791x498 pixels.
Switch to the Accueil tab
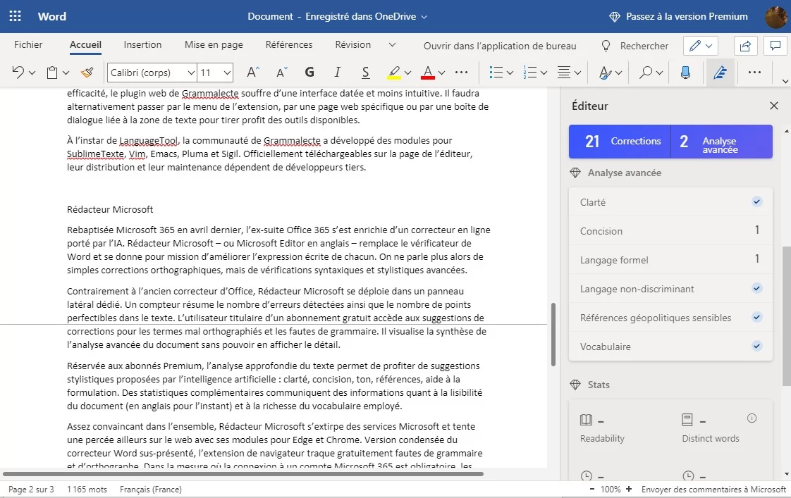point(85,45)
